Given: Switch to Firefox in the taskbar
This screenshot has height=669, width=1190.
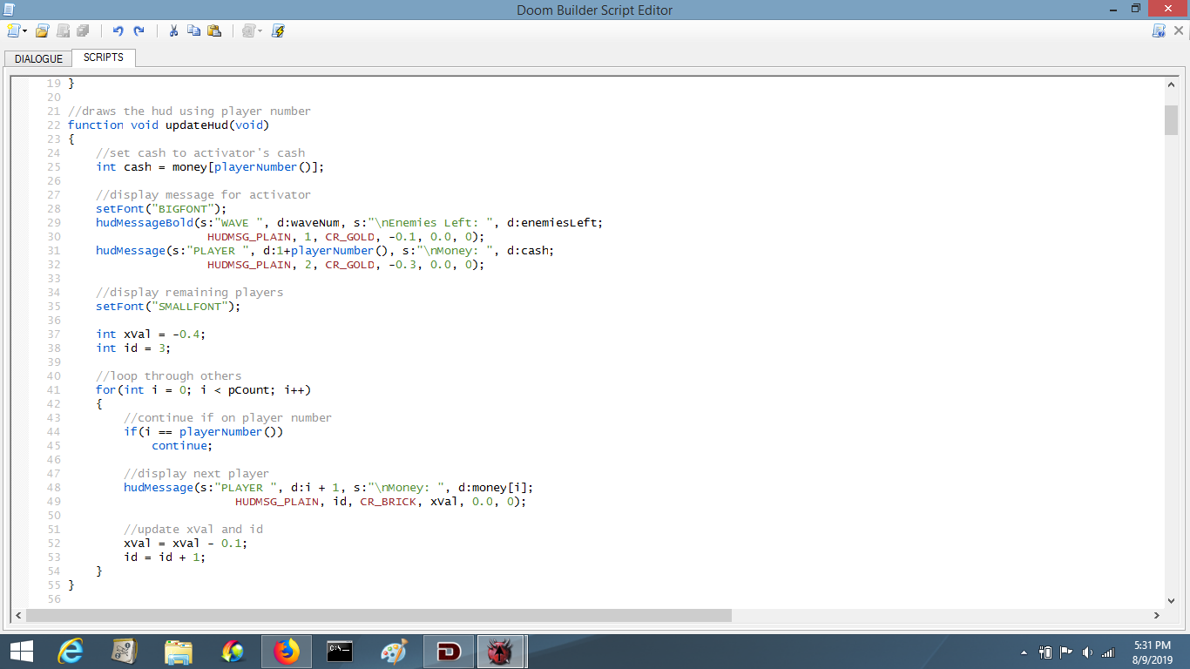Looking at the screenshot, I should point(286,652).
